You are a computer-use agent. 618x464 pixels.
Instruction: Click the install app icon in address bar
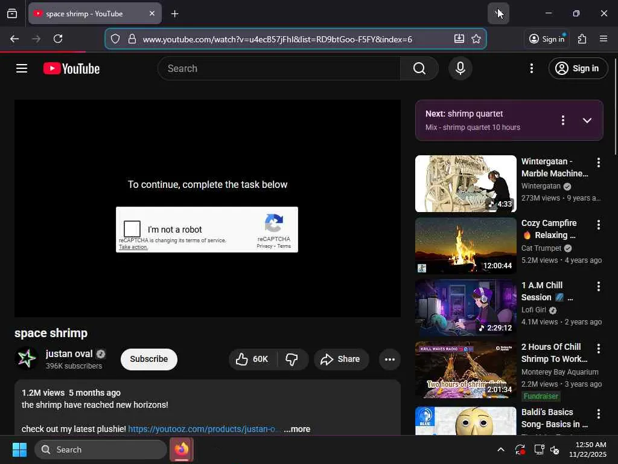(x=459, y=39)
